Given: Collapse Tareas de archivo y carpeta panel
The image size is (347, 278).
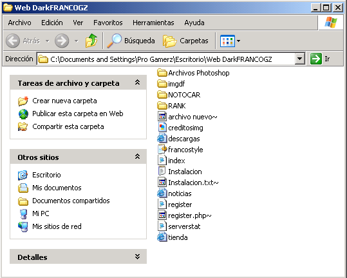Looking at the screenshot, I should tap(137, 83).
